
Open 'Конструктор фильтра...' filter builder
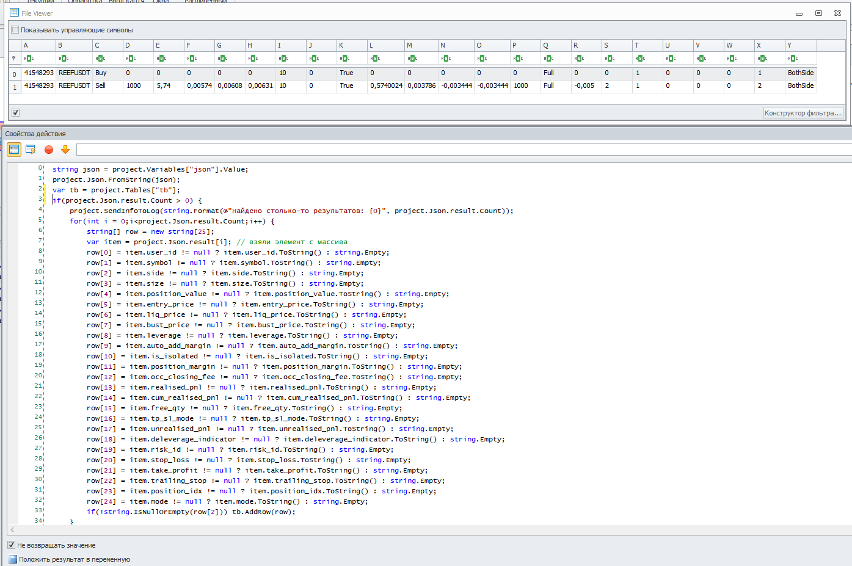point(803,113)
